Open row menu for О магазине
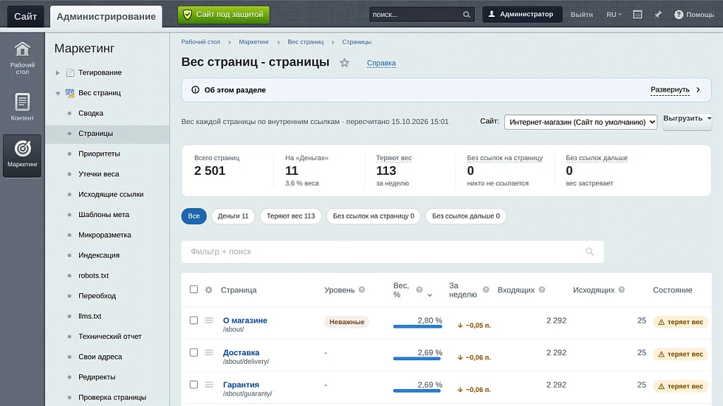Viewport: 723px width, 406px height. pos(209,320)
